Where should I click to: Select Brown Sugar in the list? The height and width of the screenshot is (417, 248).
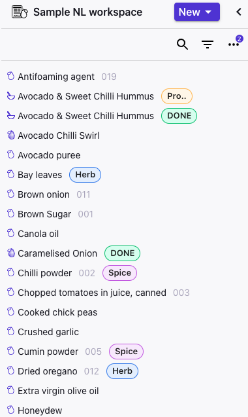[x=44, y=214]
